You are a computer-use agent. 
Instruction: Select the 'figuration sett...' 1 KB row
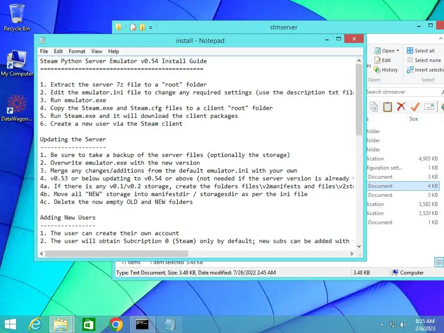pyautogui.click(x=403, y=168)
